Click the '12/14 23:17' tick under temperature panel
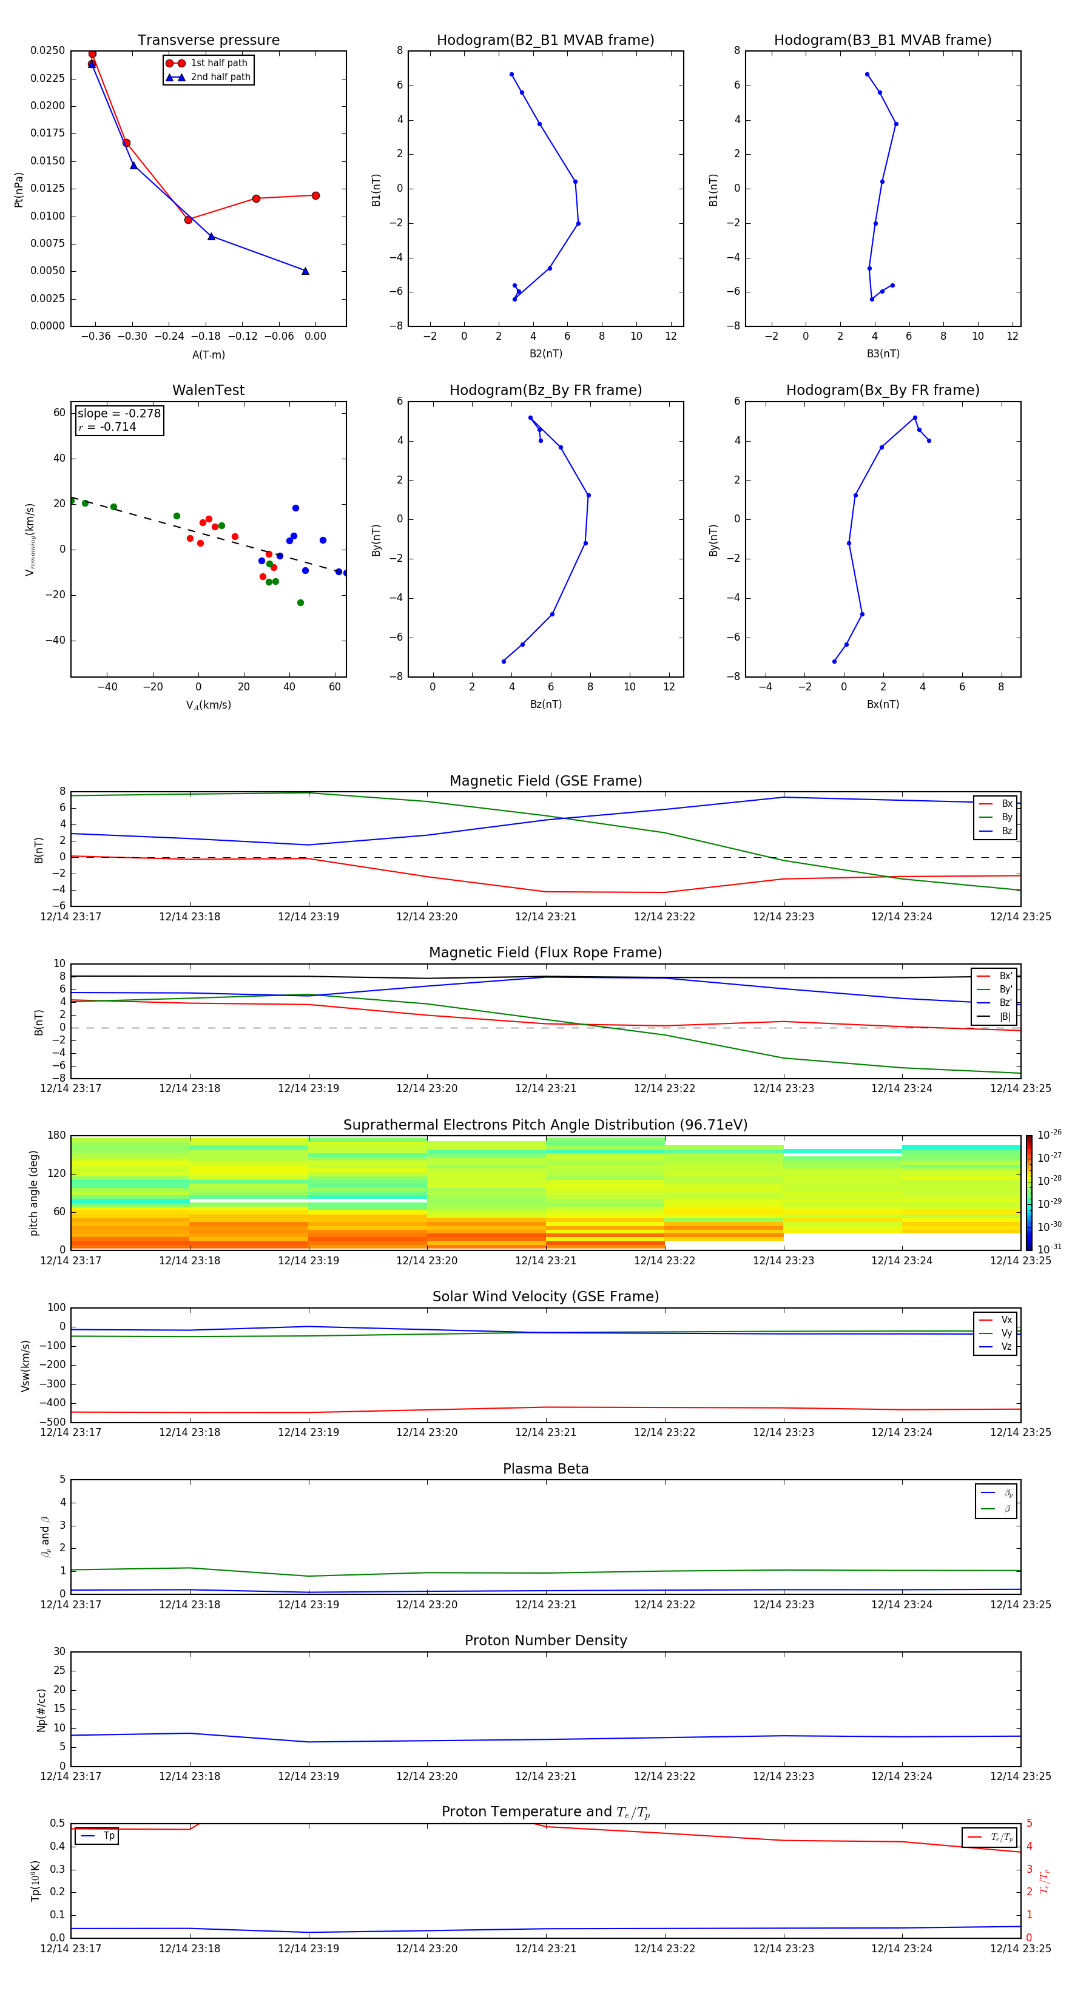 coord(71,1949)
